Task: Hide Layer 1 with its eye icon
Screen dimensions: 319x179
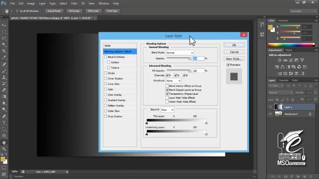Action: coord(270,107)
